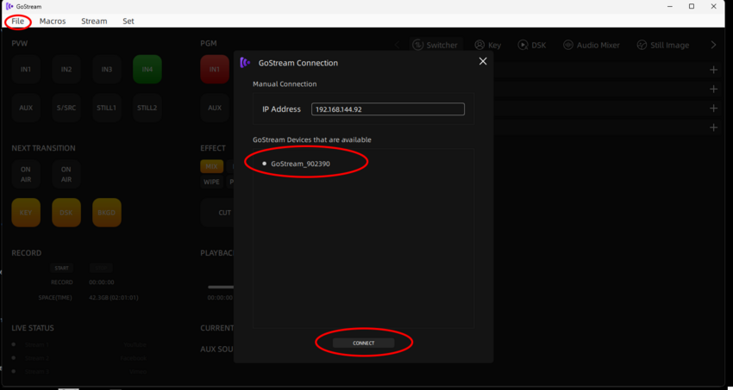Switch to the Switcher tab
The width and height of the screenshot is (733, 390).
click(435, 46)
